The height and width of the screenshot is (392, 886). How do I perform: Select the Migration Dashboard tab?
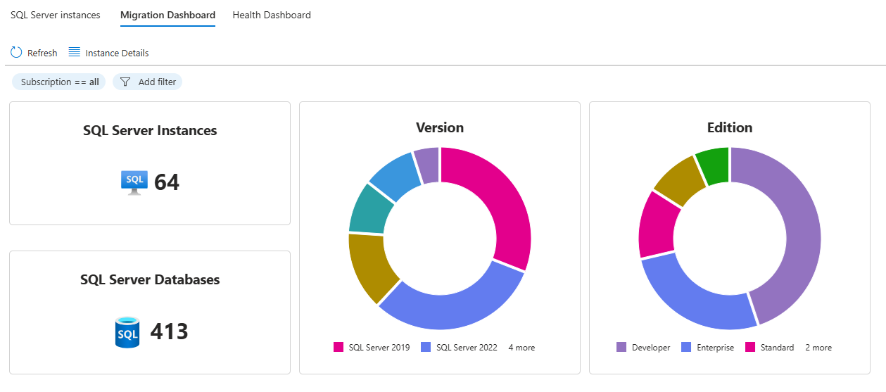tap(167, 15)
